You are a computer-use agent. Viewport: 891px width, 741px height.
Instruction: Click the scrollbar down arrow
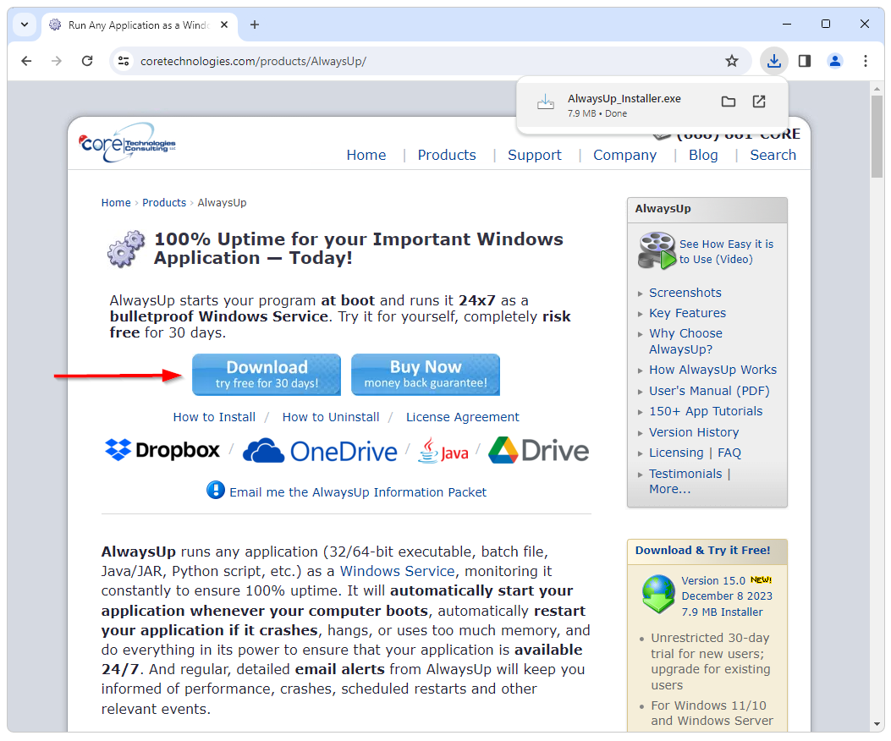[877, 725]
